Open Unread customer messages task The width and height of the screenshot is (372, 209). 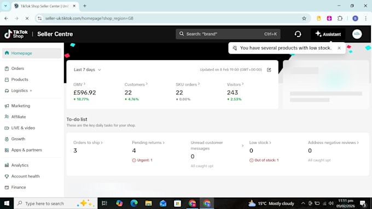click(217, 145)
